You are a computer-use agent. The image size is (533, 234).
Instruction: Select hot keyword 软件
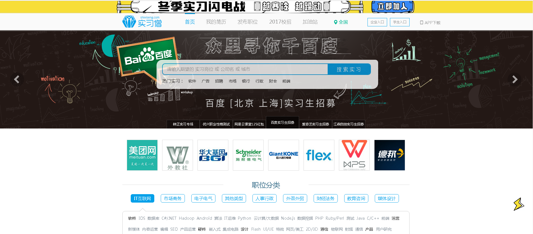(x=192, y=81)
